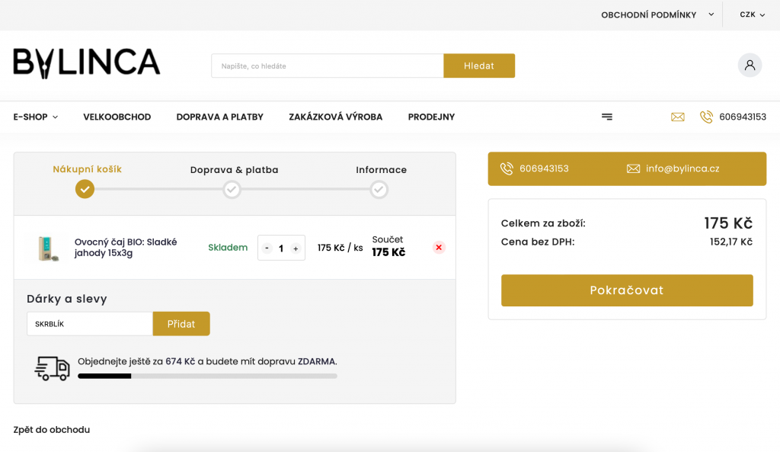This screenshot has height=452, width=780.
Task: Click phone number 606943153 in the gold bar
Action: (544, 168)
